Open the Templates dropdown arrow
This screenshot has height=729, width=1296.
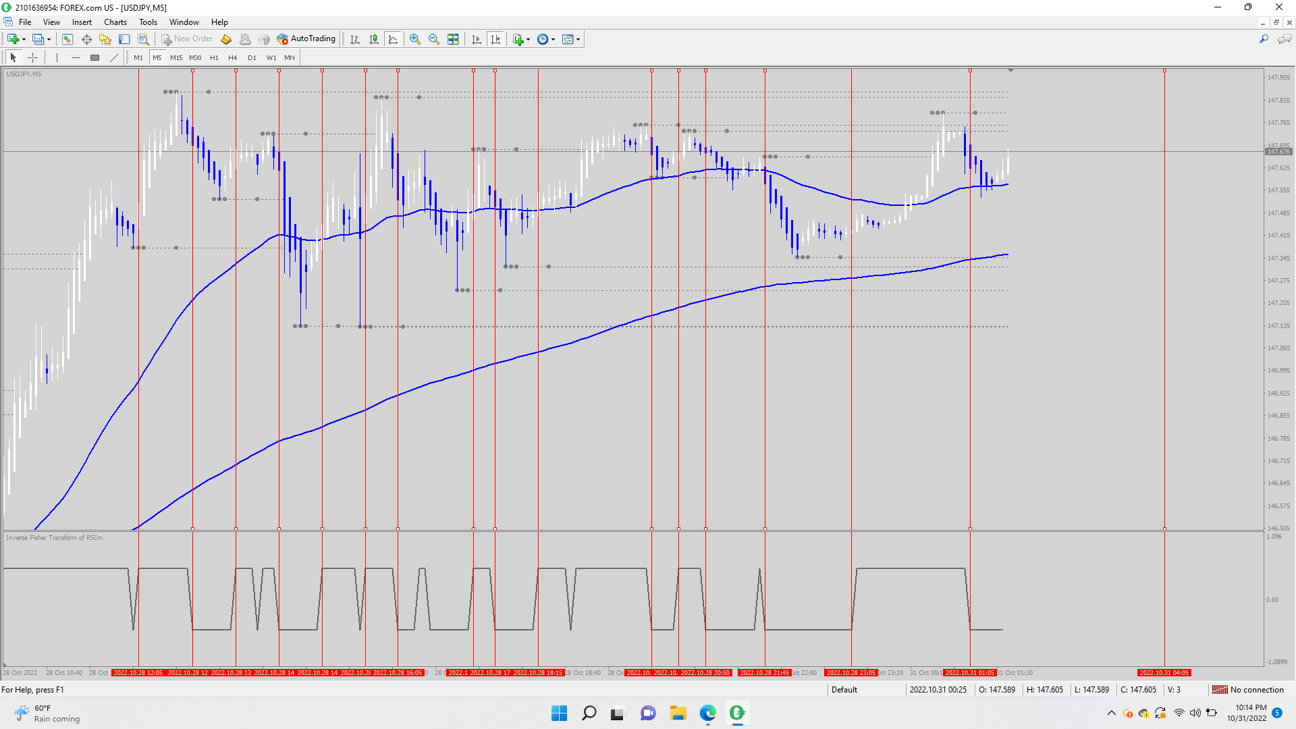coord(578,39)
